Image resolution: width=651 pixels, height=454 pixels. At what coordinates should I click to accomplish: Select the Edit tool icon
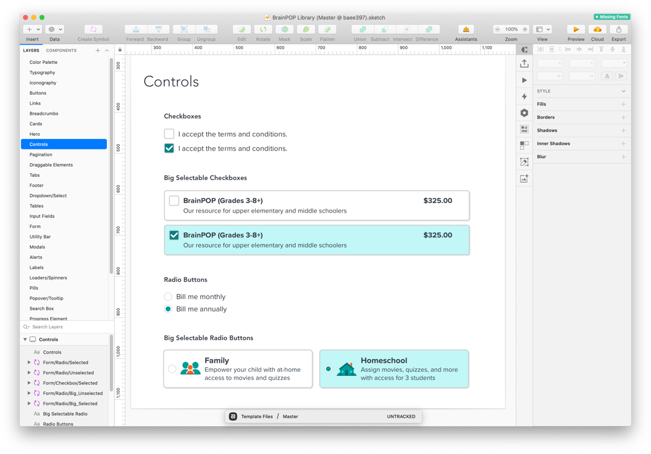coord(242,29)
